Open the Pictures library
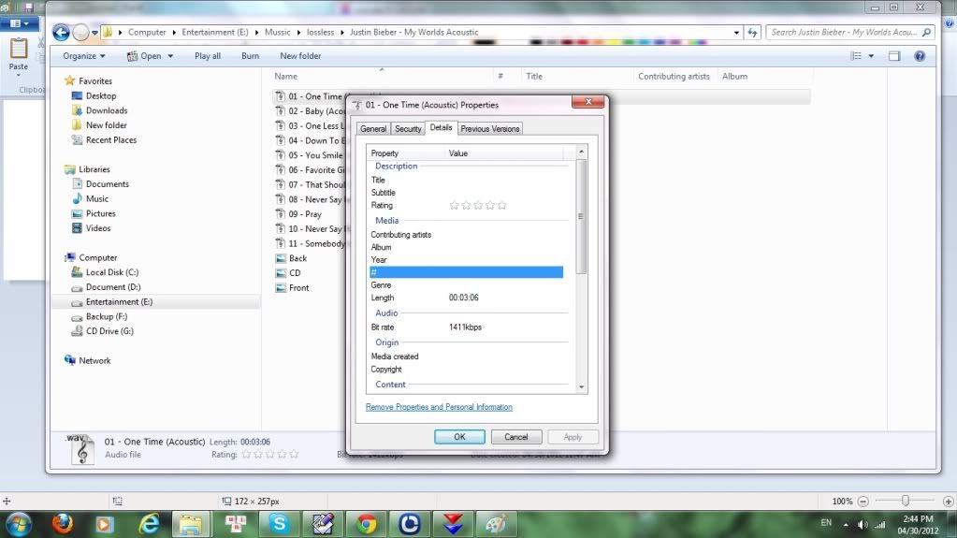Image resolution: width=957 pixels, height=538 pixels. tap(101, 213)
